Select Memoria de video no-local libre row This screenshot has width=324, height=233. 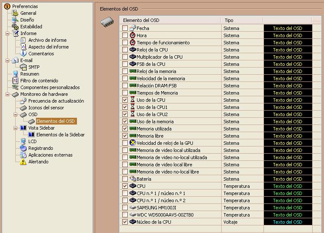(x=168, y=172)
